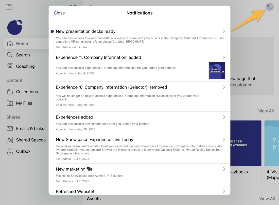Click the panel icon in the top-left corner

pos(9,7)
